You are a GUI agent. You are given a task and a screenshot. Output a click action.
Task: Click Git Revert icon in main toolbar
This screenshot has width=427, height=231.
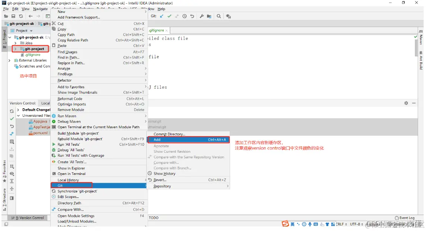click(192, 16)
